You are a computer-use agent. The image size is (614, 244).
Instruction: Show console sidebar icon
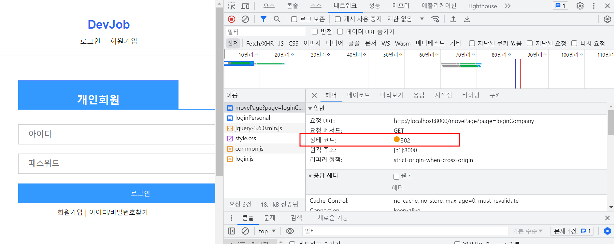coord(232,231)
